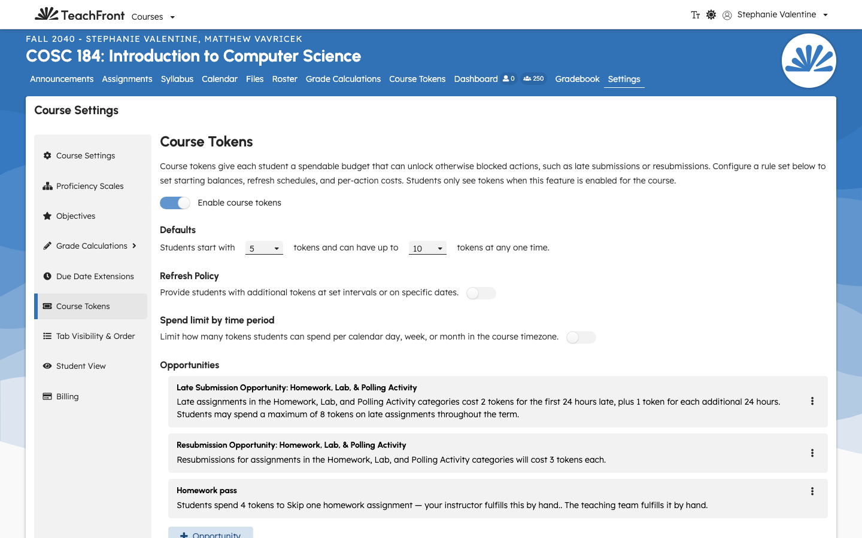Click the Objectives star icon
This screenshot has height=538, width=862.
[x=47, y=216]
